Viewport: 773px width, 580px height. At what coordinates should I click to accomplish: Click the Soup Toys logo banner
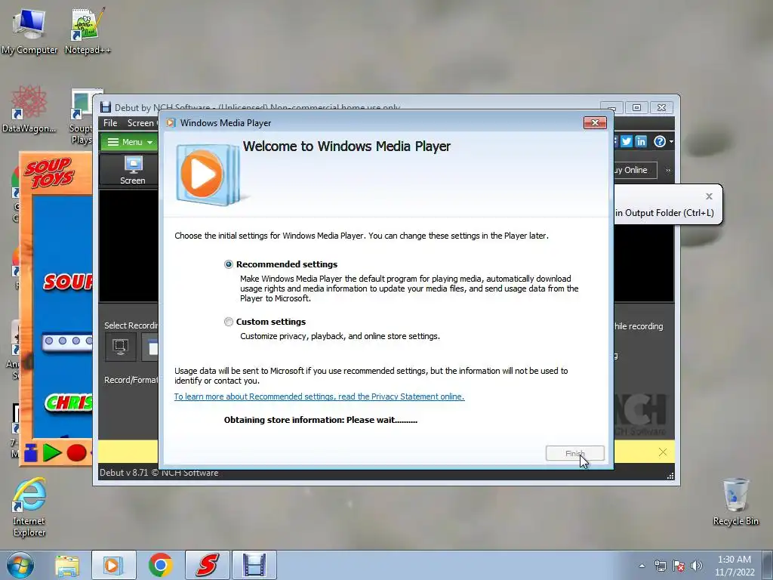pos(51,173)
